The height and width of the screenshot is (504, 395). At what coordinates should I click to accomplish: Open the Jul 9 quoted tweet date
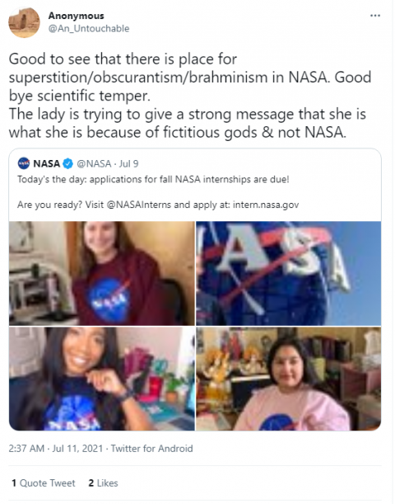(x=128, y=163)
